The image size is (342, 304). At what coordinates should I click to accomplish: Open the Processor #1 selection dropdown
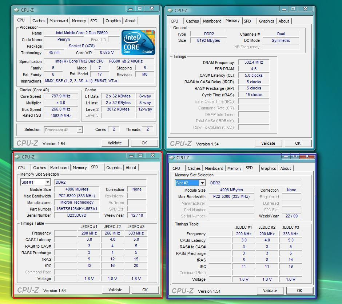(79, 130)
